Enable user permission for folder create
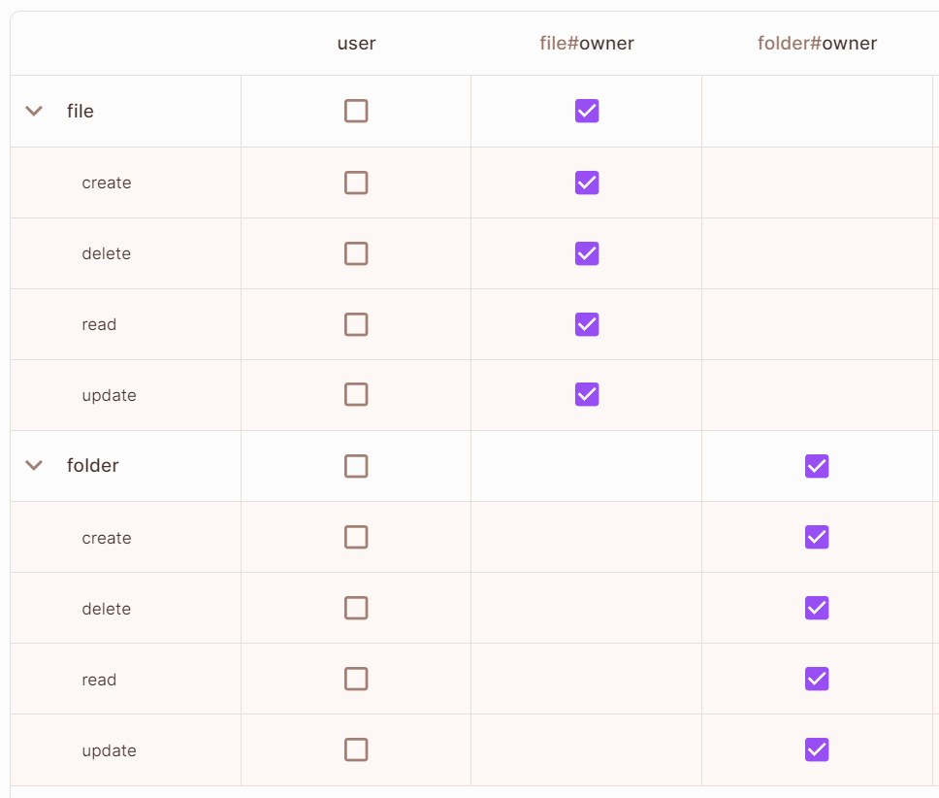The width and height of the screenshot is (939, 798). click(356, 537)
